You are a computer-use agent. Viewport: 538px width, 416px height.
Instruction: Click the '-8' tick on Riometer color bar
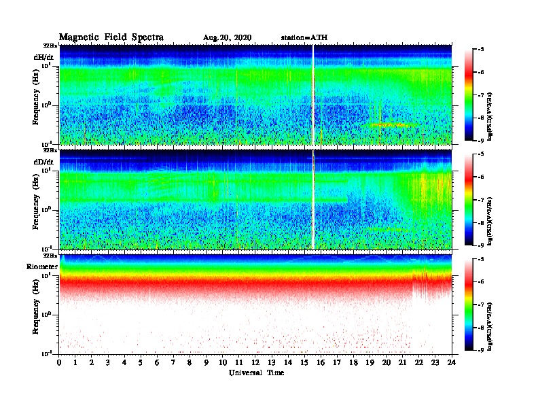480,328
